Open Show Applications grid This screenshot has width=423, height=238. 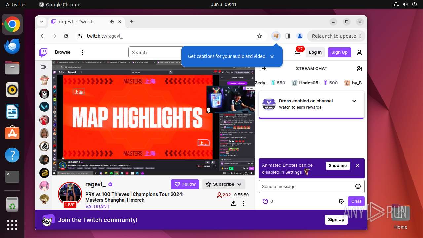pyautogui.click(x=12, y=225)
